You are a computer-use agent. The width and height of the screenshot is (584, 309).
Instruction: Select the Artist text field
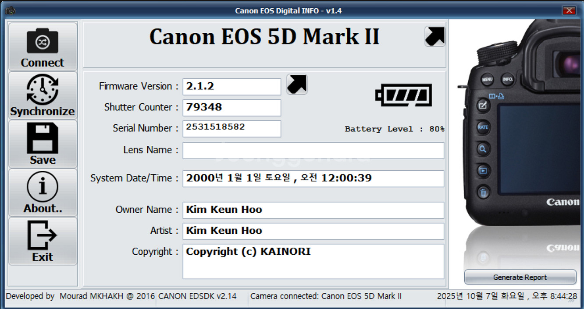pos(313,231)
